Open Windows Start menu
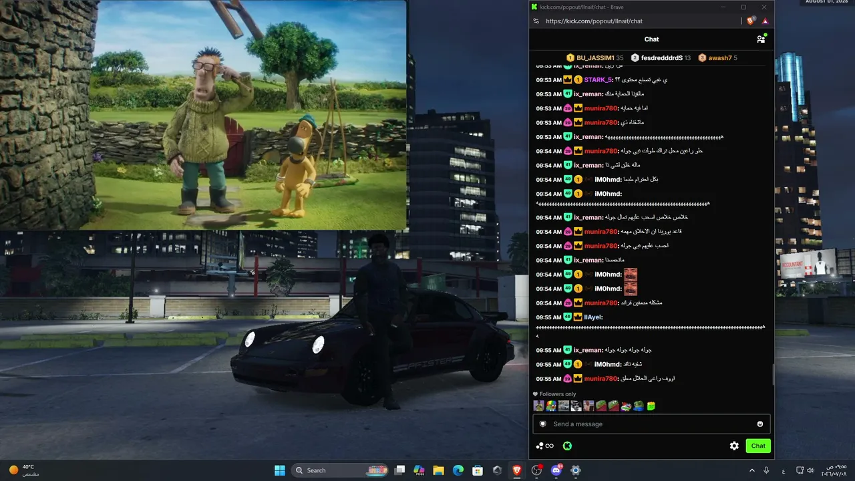Image resolution: width=855 pixels, height=481 pixels. [280, 470]
